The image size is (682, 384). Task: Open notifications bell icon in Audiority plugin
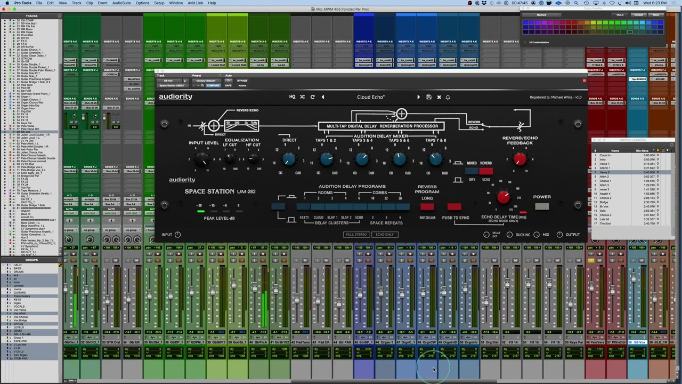point(448,97)
